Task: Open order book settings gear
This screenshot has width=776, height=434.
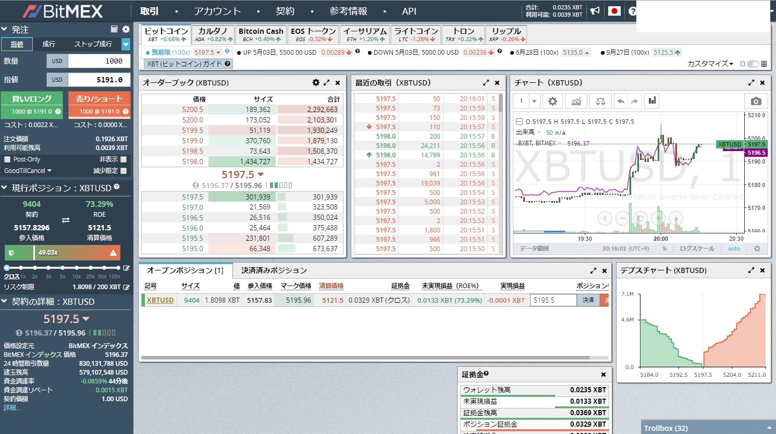Action: pyautogui.click(x=316, y=82)
